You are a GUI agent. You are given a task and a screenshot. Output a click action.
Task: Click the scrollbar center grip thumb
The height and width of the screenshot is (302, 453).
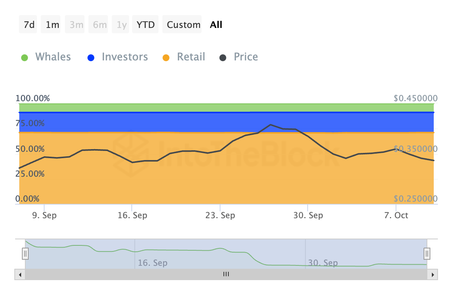[226, 274]
